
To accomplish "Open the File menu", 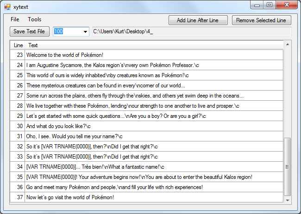I will click(x=15, y=19).
